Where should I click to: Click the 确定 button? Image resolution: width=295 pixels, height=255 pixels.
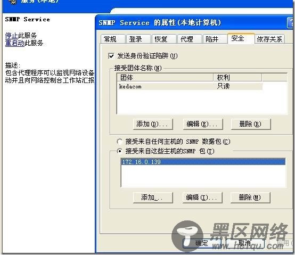coord(202,243)
